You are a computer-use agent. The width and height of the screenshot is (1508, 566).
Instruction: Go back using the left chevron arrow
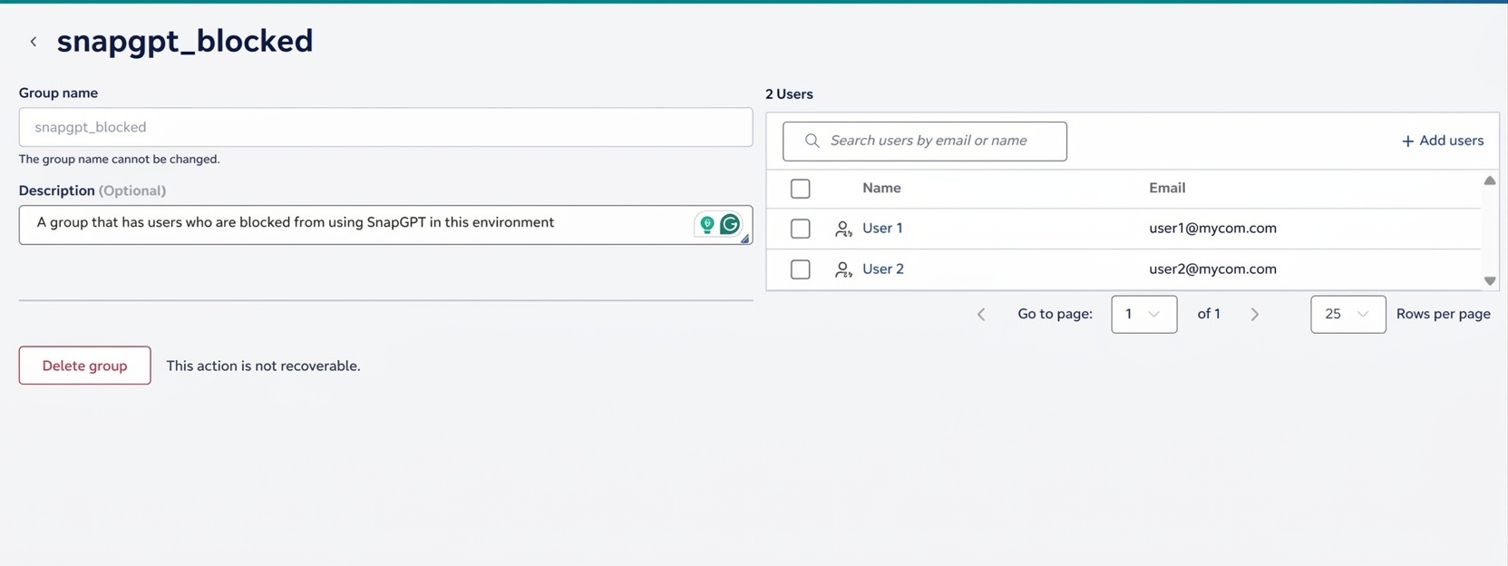coord(34,42)
